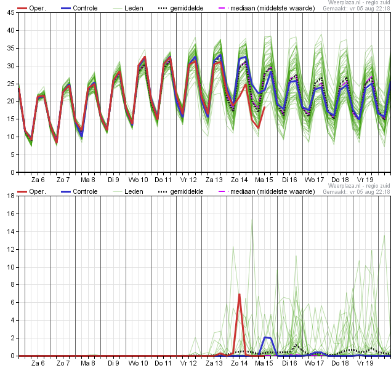The height and width of the screenshot is (368, 391).
Task: Click 'Zo 7' on the temperature chart axis
Action: 63,180
